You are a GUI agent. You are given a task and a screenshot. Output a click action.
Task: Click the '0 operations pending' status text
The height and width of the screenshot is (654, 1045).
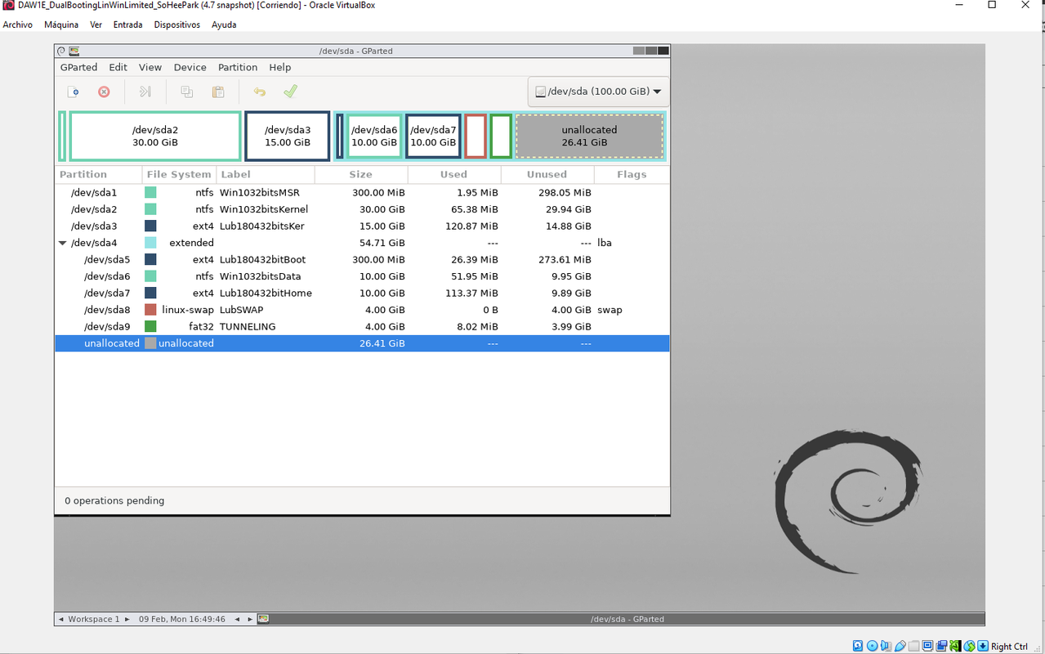point(114,500)
